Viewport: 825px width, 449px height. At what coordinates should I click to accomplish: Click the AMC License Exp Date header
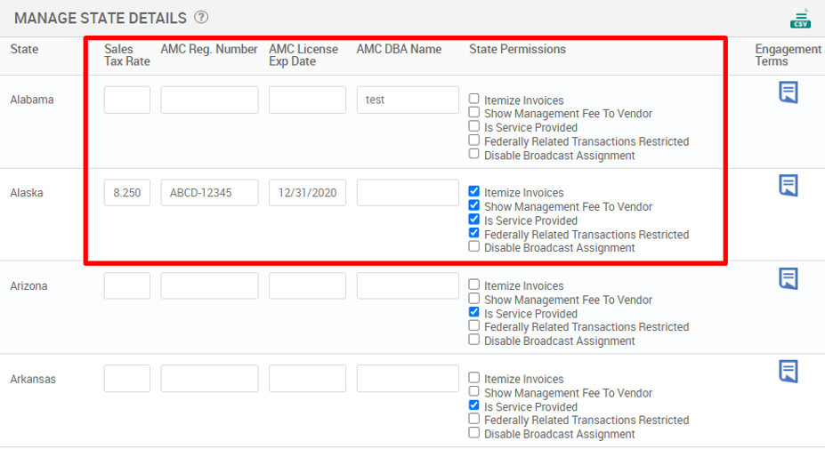pos(303,55)
